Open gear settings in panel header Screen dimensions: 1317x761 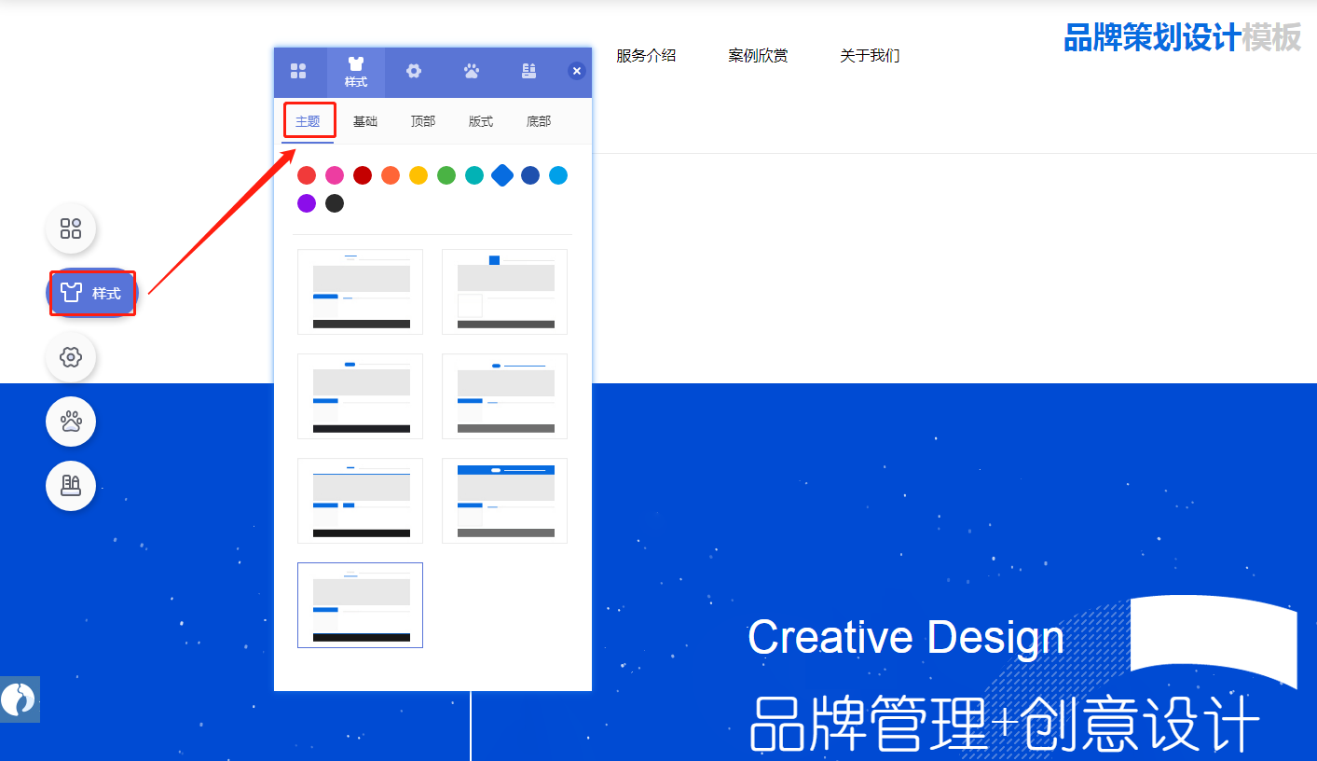[x=414, y=71]
